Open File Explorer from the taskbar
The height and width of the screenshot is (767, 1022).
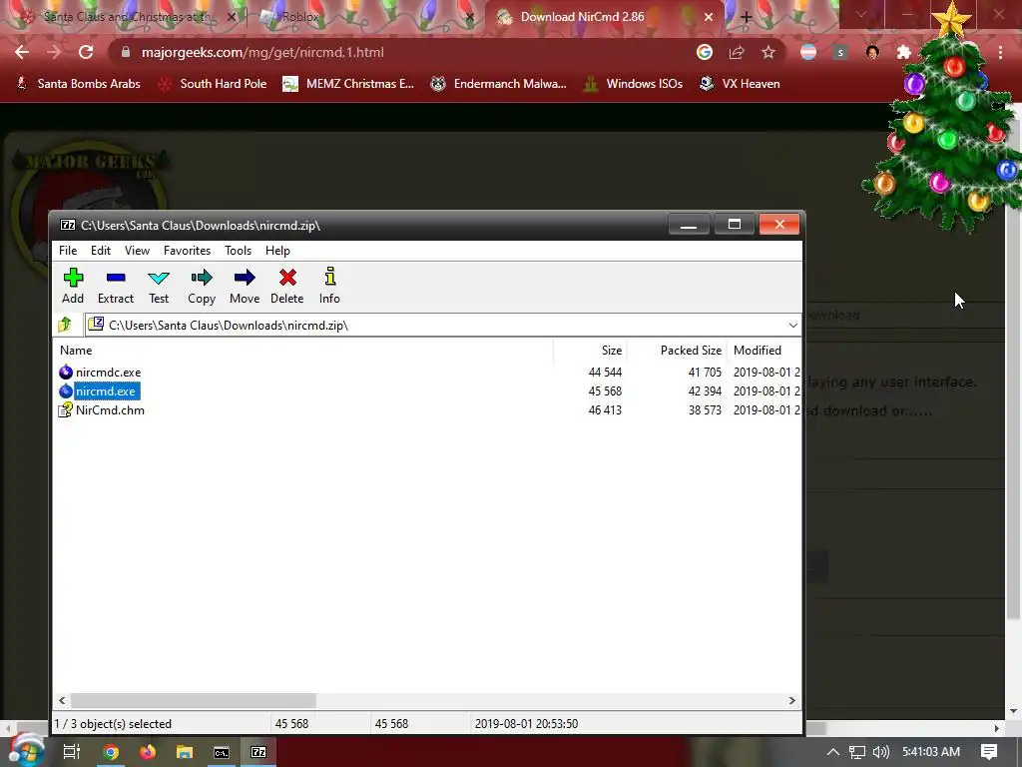(185, 752)
